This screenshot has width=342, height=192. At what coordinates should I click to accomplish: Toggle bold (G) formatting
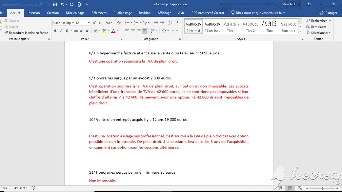click(x=55, y=31)
